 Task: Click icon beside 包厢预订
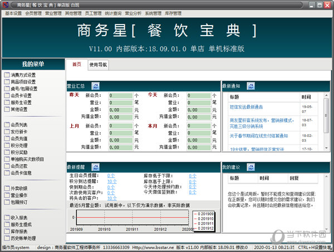pos(7,202)
